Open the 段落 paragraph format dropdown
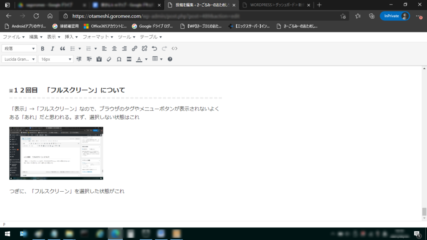Viewport: 427px width, 240px height. tap(19, 48)
